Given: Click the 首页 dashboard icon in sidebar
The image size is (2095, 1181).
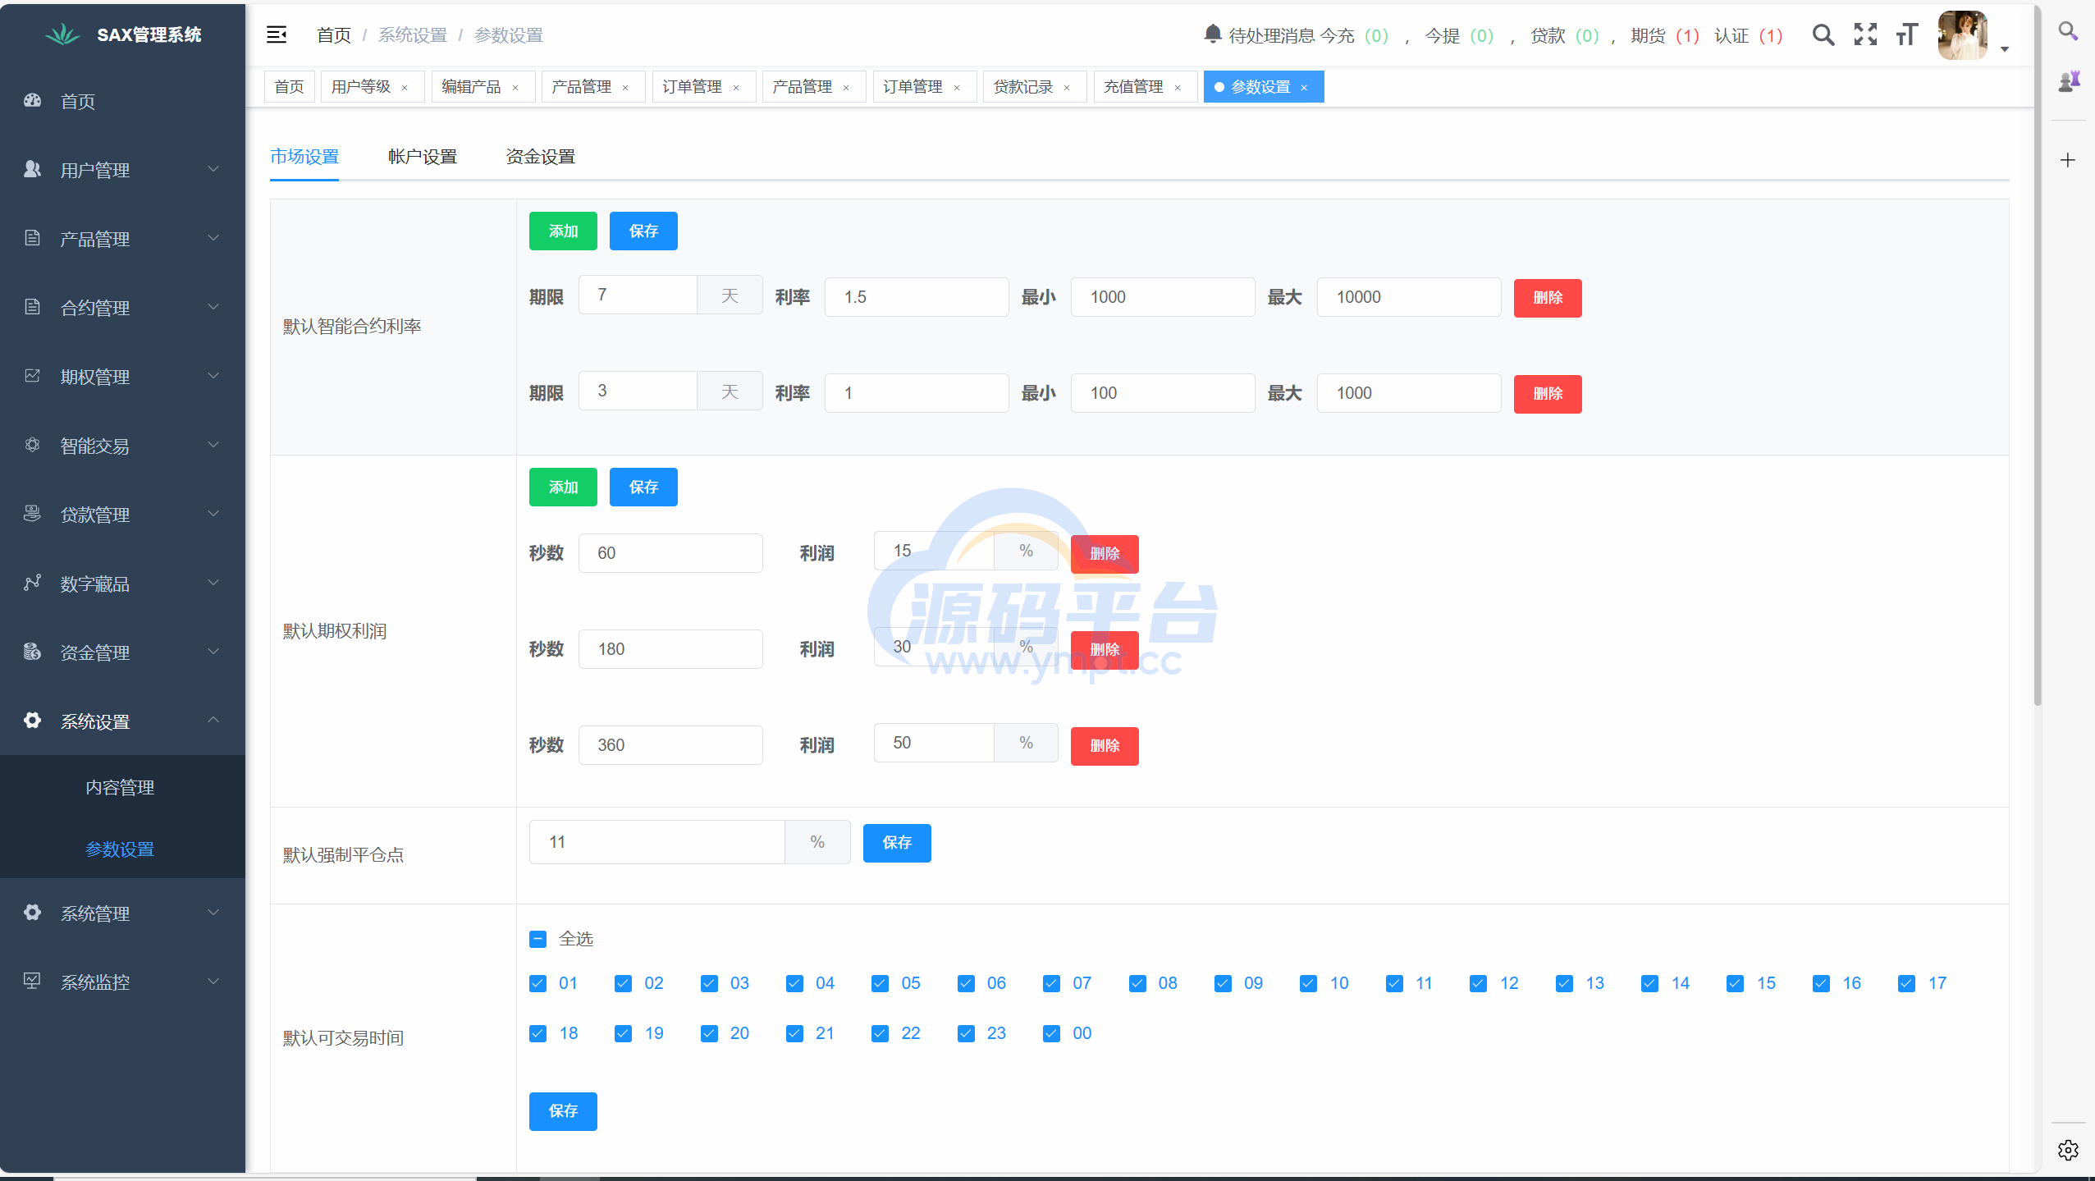Looking at the screenshot, I should coord(33,100).
